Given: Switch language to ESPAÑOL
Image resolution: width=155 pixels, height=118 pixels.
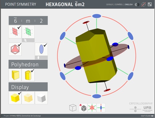Looking at the screenshot, I should pos(119,5).
